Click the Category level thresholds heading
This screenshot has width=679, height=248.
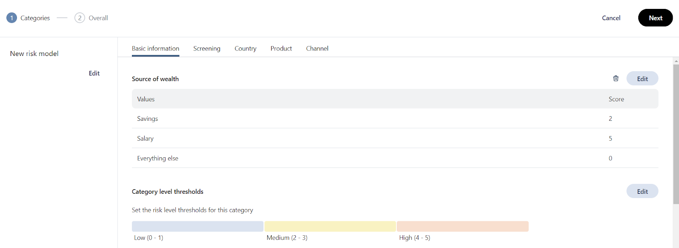tap(168, 192)
